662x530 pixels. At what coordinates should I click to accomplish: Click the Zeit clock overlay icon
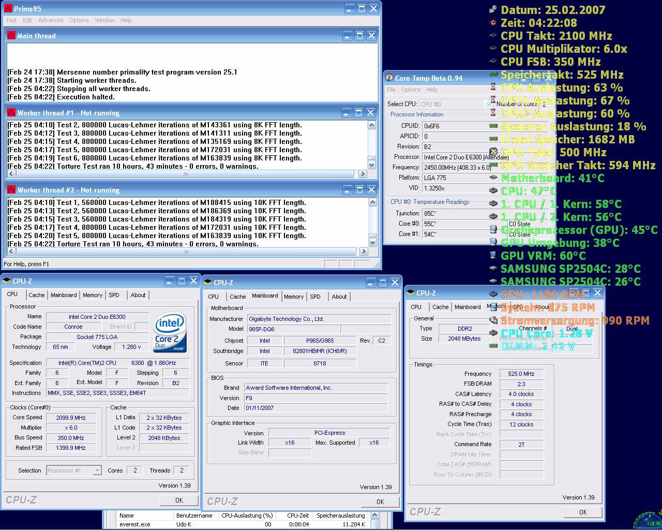493,22
